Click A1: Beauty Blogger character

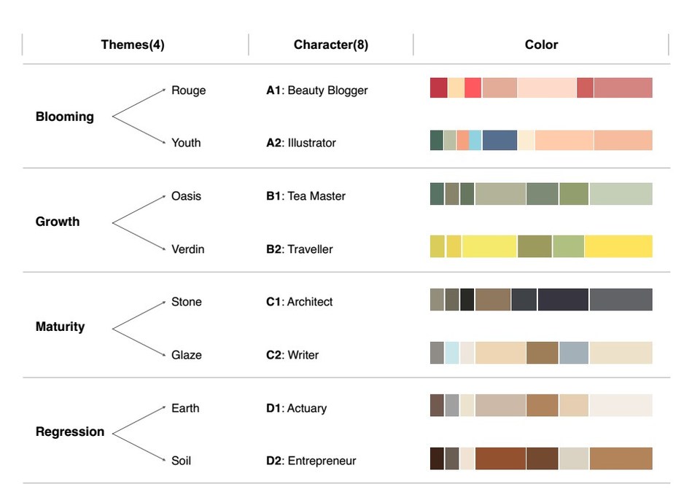[x=317, y=90]
